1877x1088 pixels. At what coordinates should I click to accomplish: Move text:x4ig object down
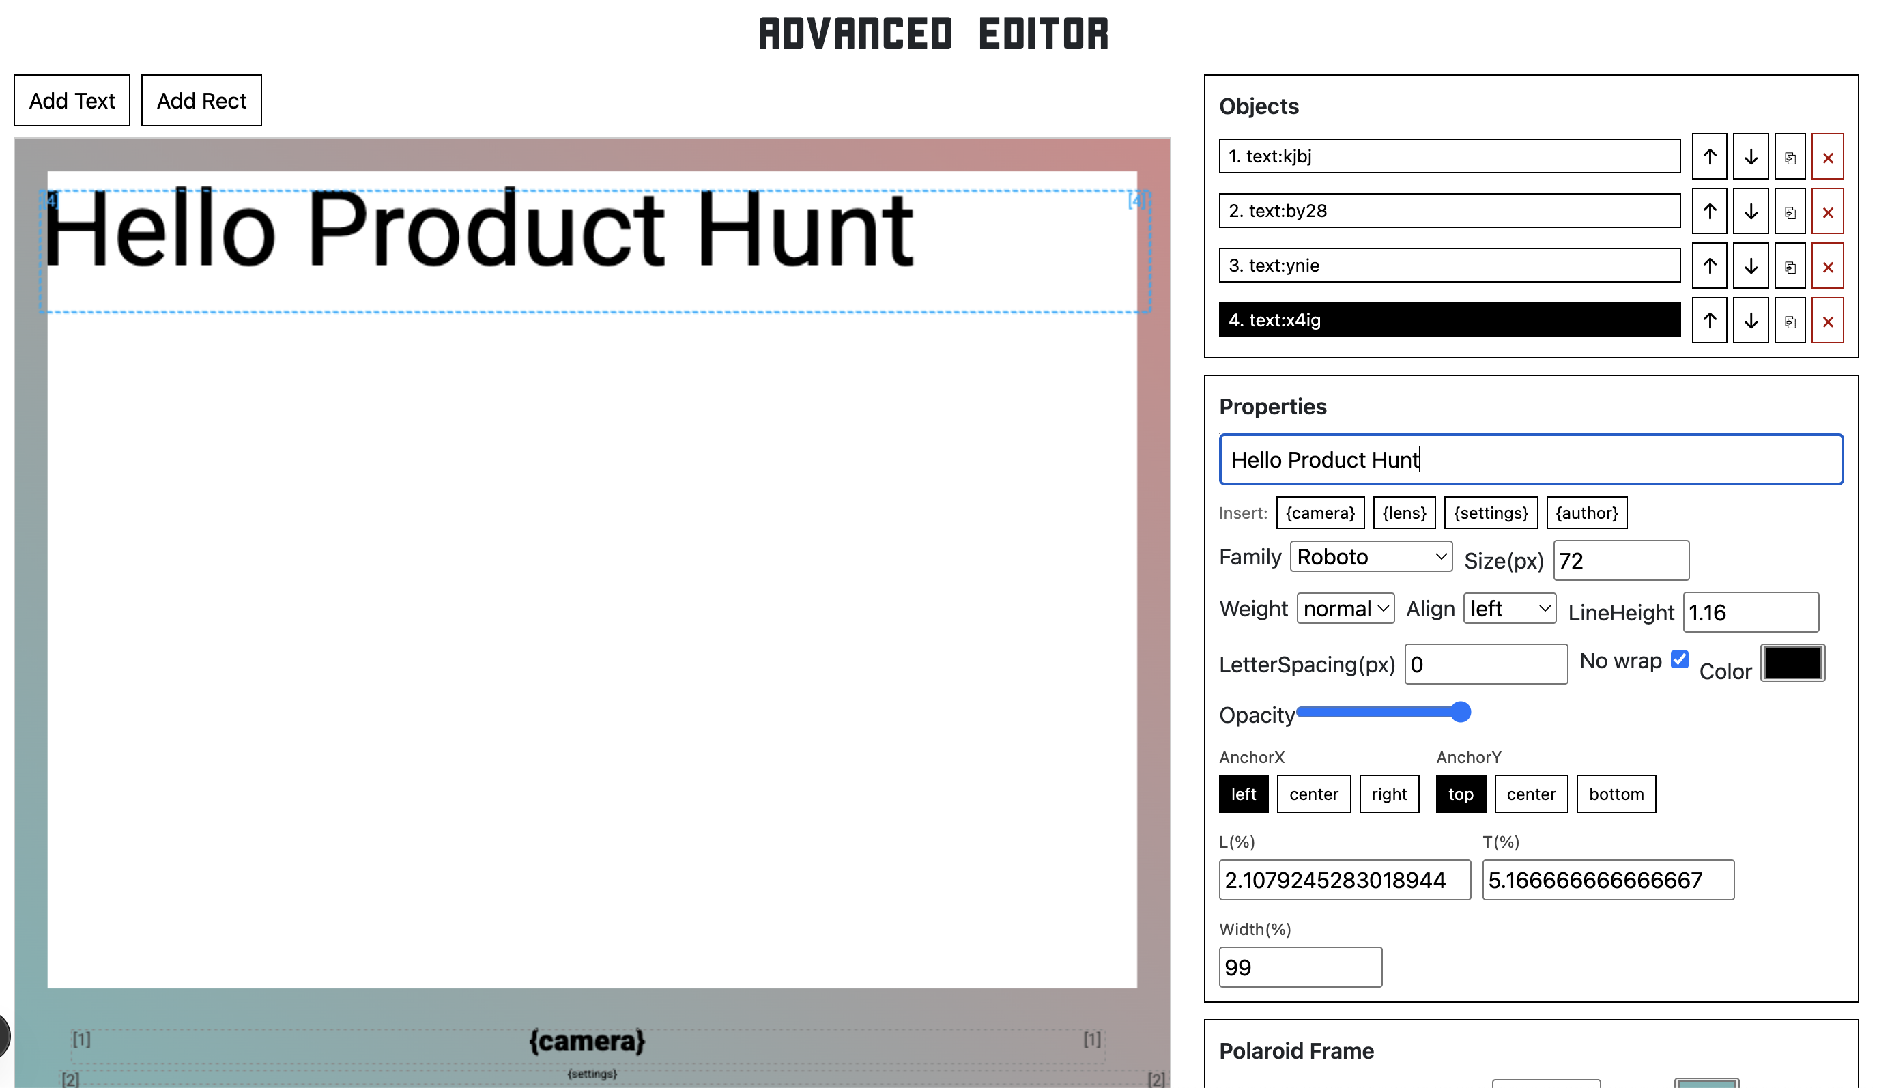pos(1750,320)
